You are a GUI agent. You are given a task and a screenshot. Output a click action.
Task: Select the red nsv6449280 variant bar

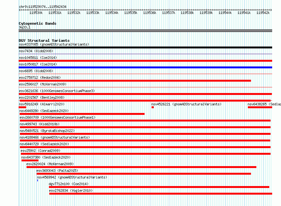[x=82, y=114]
